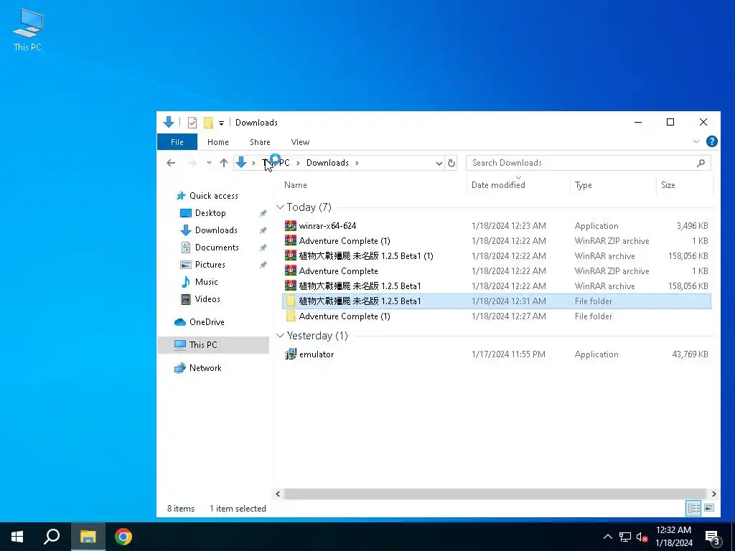Viewport: 735px width, 551px height.
Task: Sort by the Type column header
Action: pos(583,185)
